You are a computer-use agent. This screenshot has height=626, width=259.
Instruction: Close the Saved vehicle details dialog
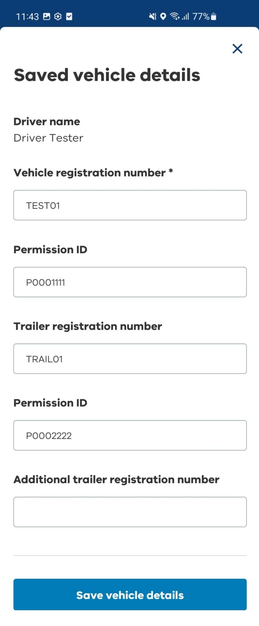(x=237, y=48)
